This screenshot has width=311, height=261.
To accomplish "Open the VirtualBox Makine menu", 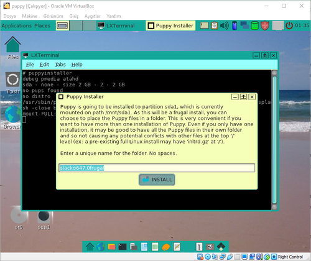I will point(30,16).
